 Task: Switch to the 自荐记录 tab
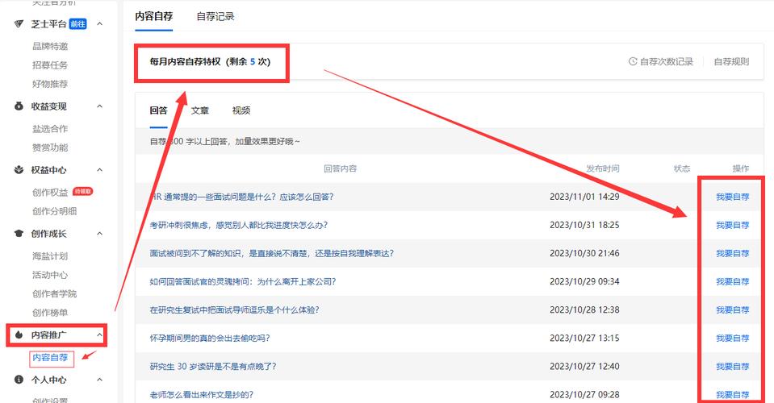[x=215, y=16]
